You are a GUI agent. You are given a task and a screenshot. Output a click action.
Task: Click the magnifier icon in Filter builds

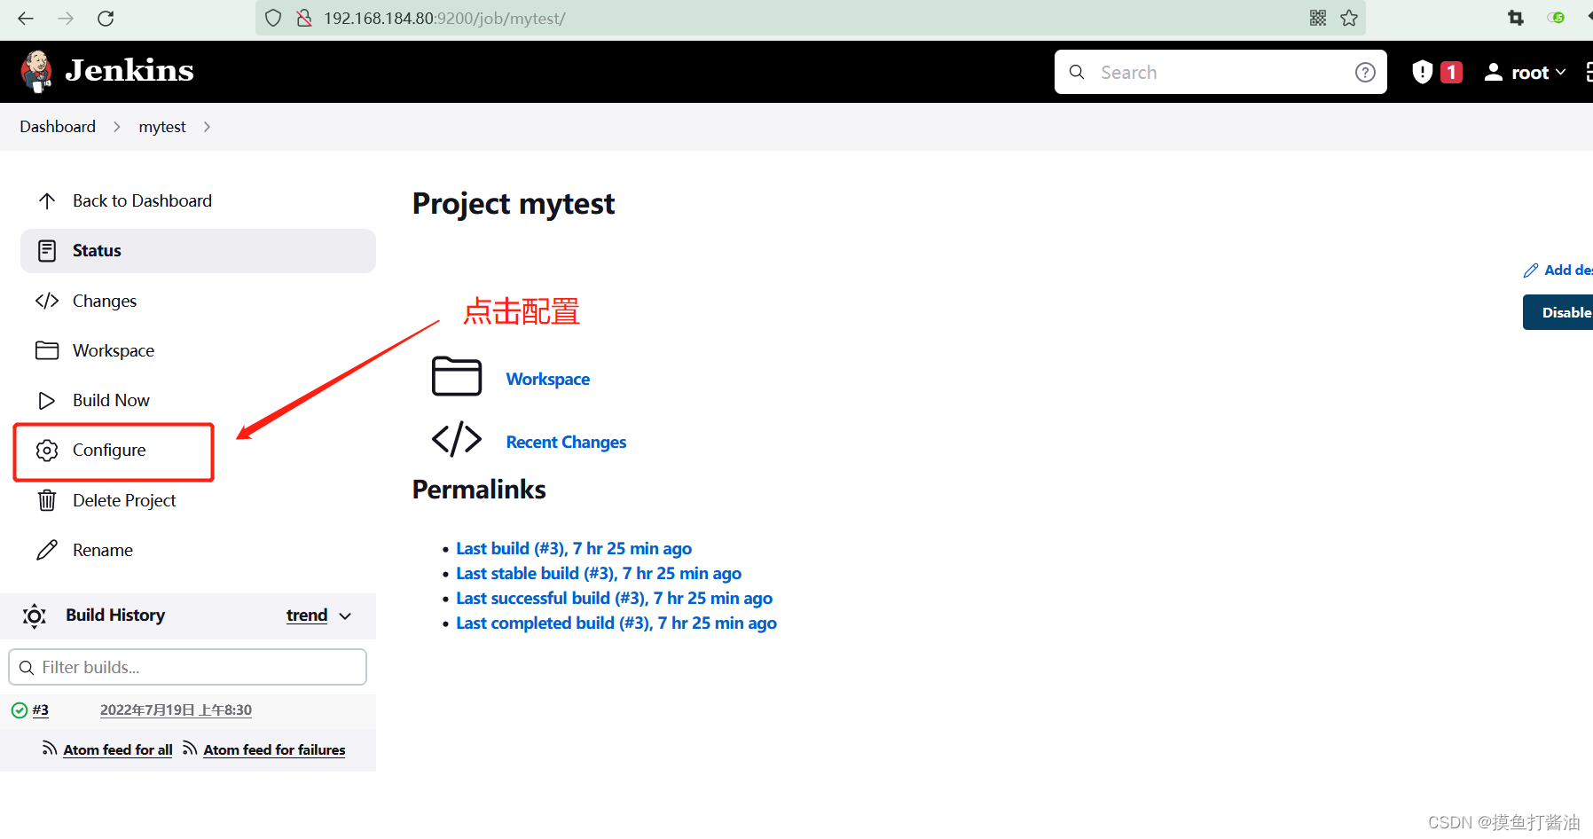click(x=27, y=668)
